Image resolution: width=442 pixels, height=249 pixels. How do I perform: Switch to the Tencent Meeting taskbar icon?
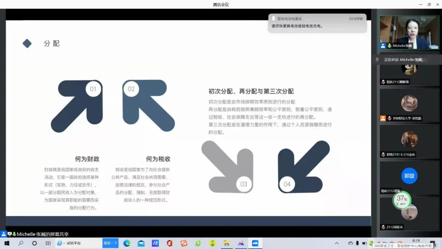(255, 243)
